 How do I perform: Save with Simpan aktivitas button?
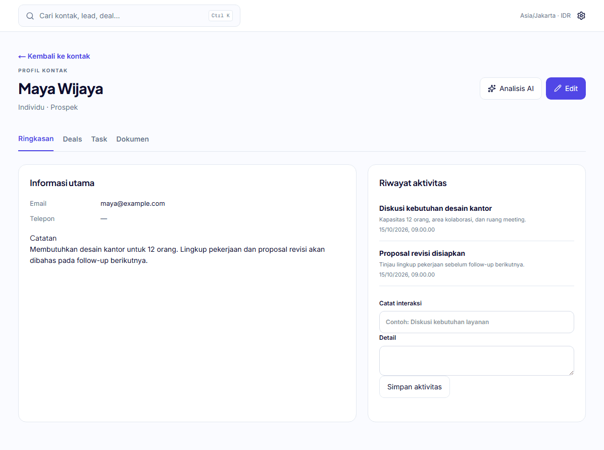tap(415, 387)
